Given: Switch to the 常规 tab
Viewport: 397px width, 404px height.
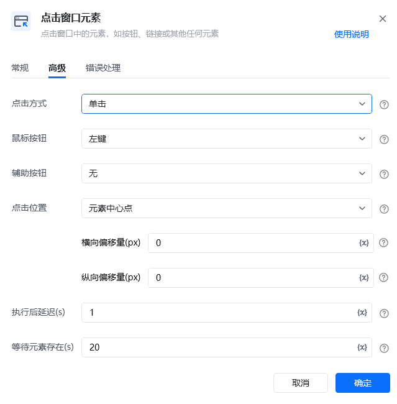Looking at the screenshot, I should coord(20,68).
